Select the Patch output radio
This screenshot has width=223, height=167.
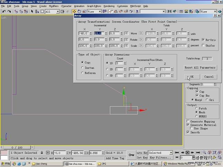[x=196, y=108]
